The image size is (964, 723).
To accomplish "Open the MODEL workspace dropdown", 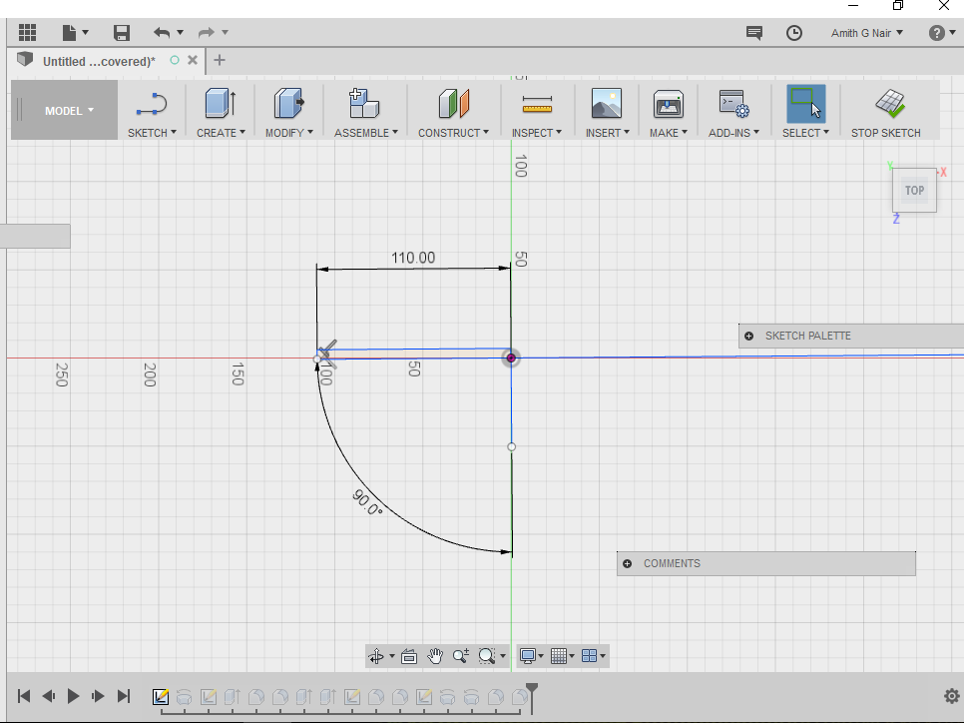I will point(68,111).
